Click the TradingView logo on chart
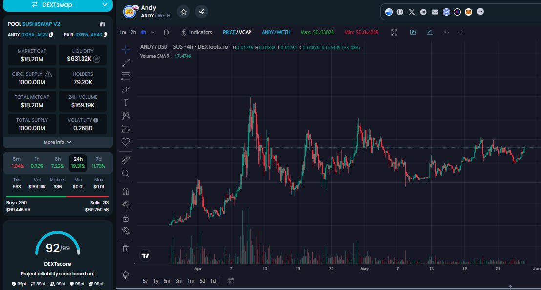Viewport: 541px width, 290px height. pyautogui.click(x=145, y=256)
